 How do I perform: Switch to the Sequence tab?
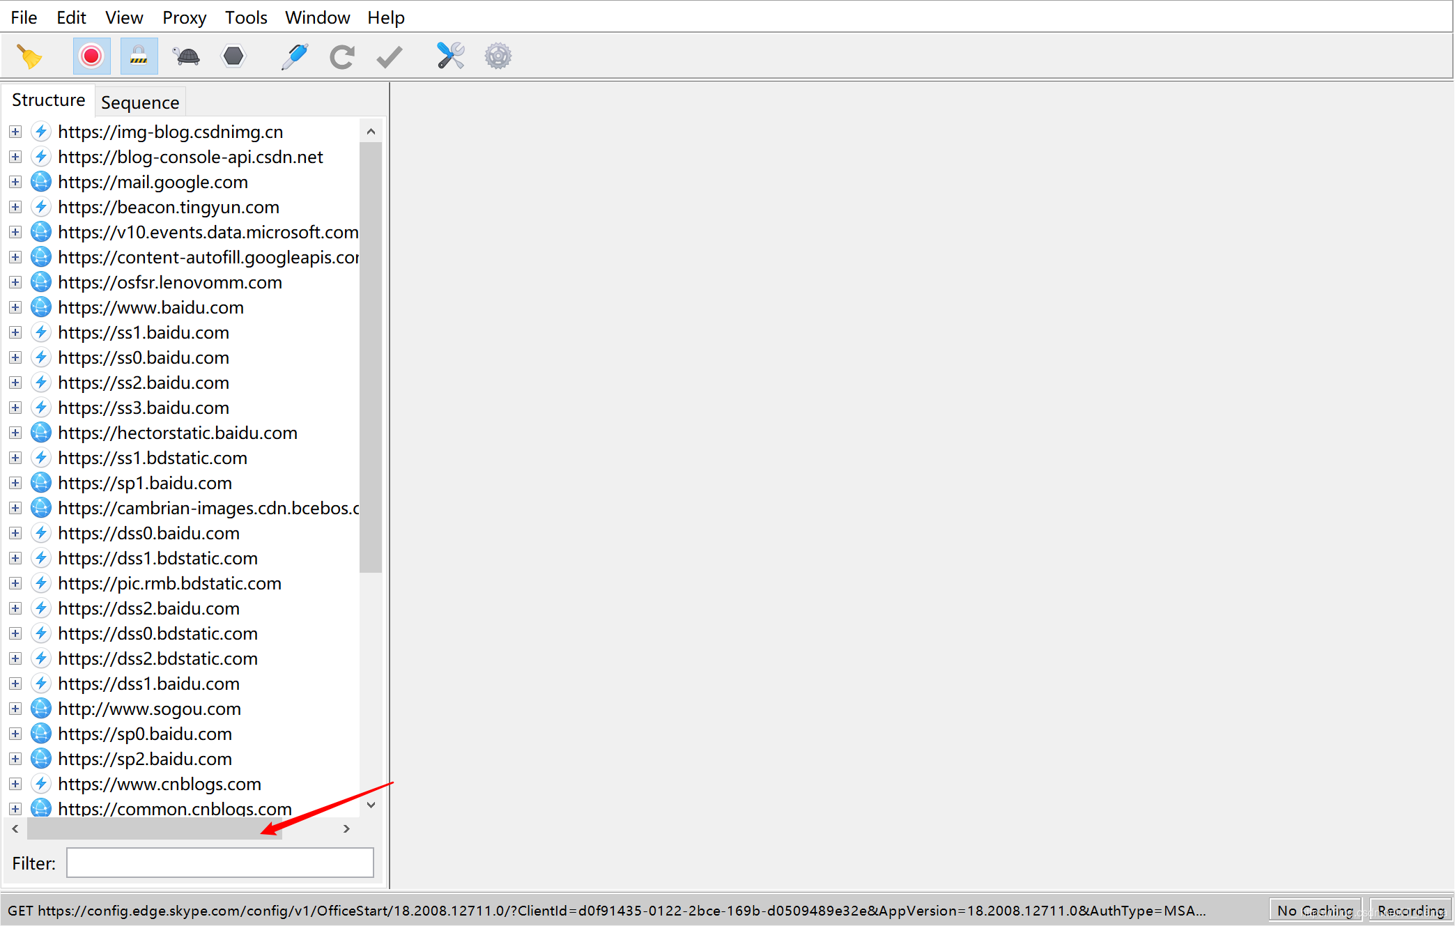[140, 102]
